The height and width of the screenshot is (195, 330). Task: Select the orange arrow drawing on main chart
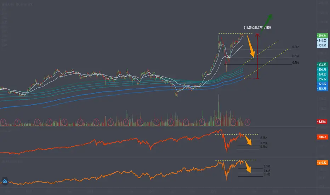pyautogui.click(x=251, y=46)
